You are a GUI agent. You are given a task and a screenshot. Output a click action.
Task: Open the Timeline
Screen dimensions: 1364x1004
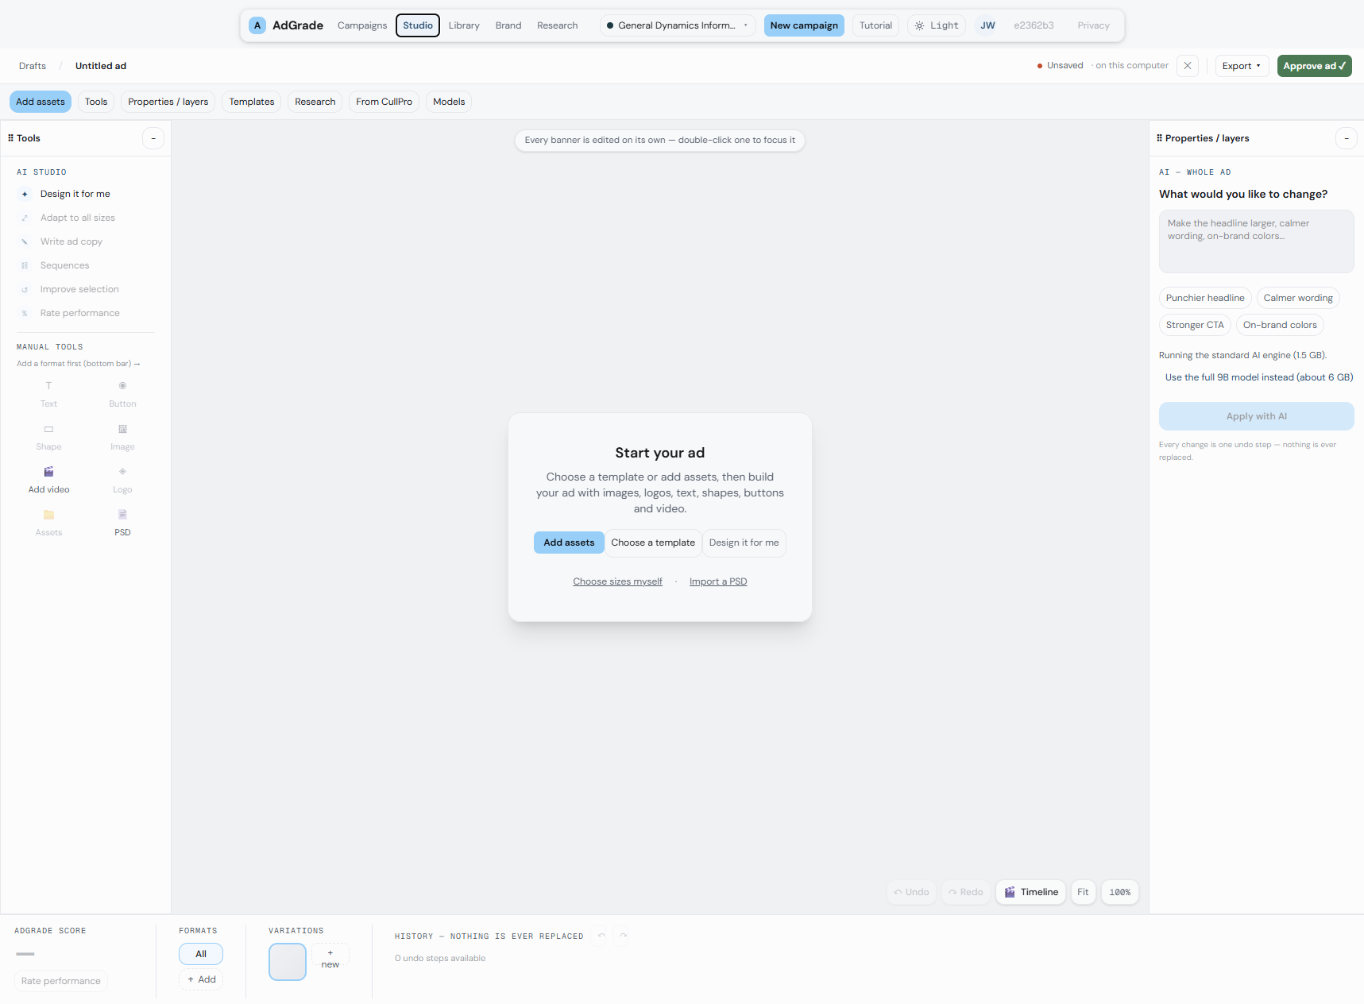tap(1031, 892)
